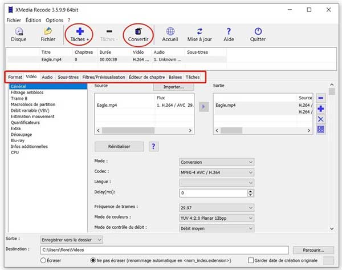Open a file with Fichier toolbar icon
The image size is (342, 270).
click(x=48, y=34)
